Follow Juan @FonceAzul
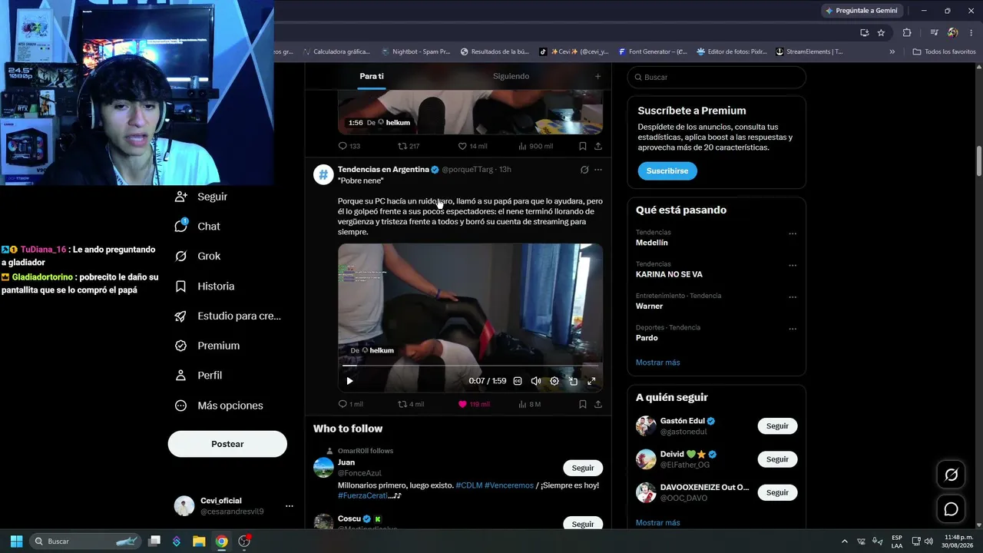Image resolution: width=983 pixels, height=553 pixels. [583, 468]
